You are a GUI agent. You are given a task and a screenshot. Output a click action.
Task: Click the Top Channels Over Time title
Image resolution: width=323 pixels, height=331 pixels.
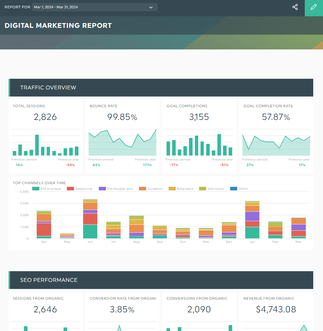pos(39,183)
